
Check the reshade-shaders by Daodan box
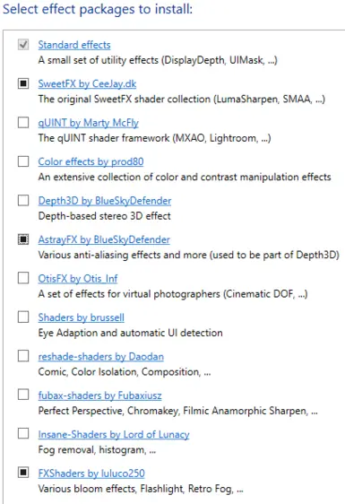pyautogui.click(x=23, y=356)
